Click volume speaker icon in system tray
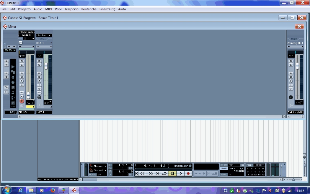 point(270,190)
